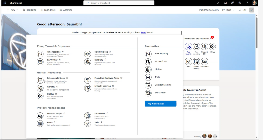The width and height of the screenshot is (263, 140).
Task: Open the Translation command
Action: pos(30,10)
